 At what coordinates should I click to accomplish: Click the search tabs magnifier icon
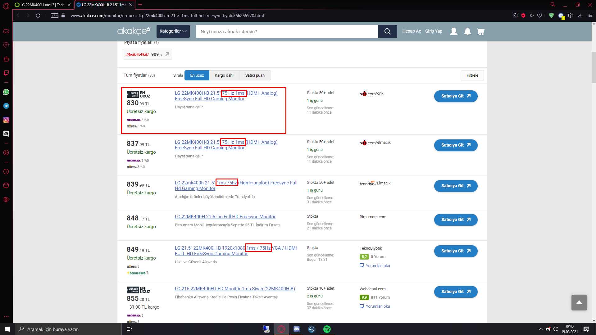point(553,5)
